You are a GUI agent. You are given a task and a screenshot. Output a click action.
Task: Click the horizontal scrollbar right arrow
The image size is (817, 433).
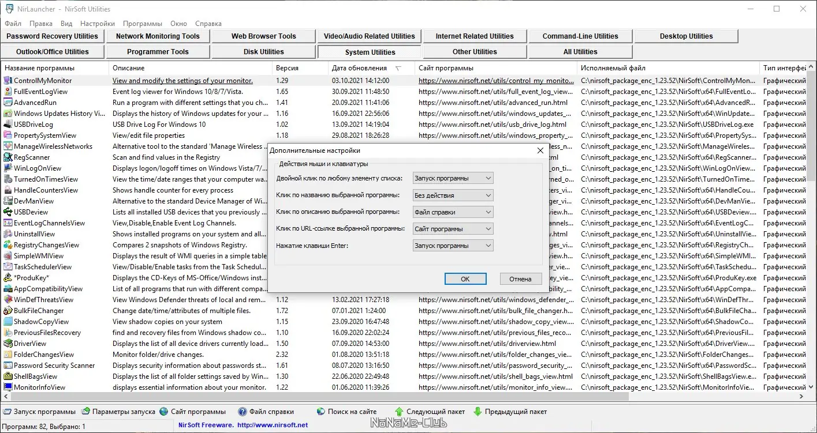coord(801,397)
